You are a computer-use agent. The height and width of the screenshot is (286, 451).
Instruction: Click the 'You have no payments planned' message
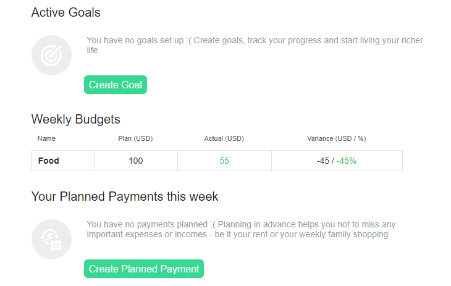(241, 224)
